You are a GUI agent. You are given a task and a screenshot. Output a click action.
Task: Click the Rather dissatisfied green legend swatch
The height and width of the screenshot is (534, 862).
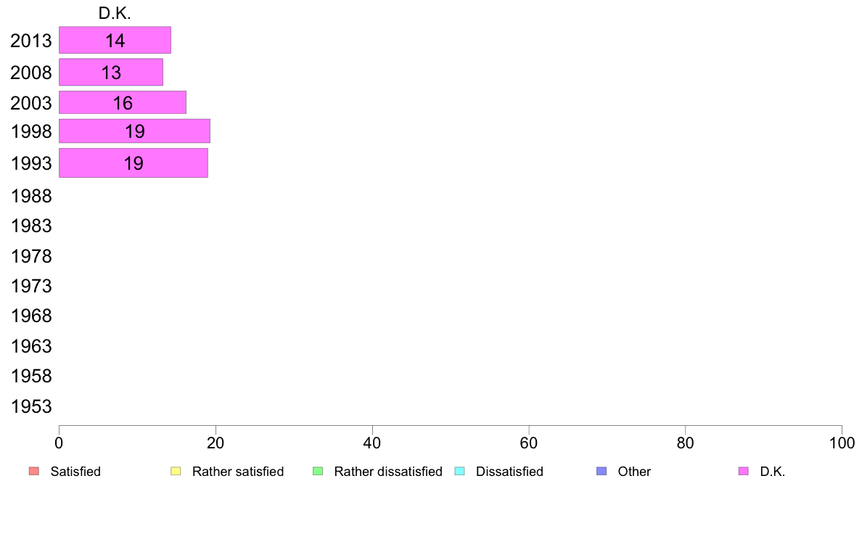pyautogui.click(x=317, y=472)
